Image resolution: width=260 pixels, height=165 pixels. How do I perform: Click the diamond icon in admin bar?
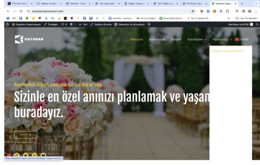click(x=149, y=24)
